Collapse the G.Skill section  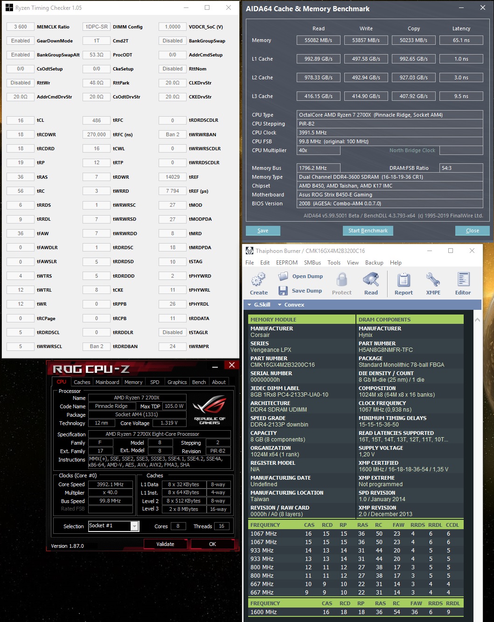pyautogui.click(x=262, y=304)
